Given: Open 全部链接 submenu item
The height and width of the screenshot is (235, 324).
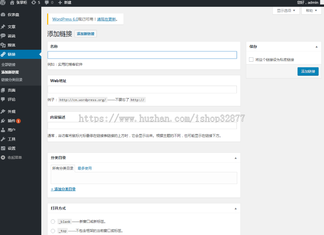Looking at the screenshot, I should click(9, 65).
